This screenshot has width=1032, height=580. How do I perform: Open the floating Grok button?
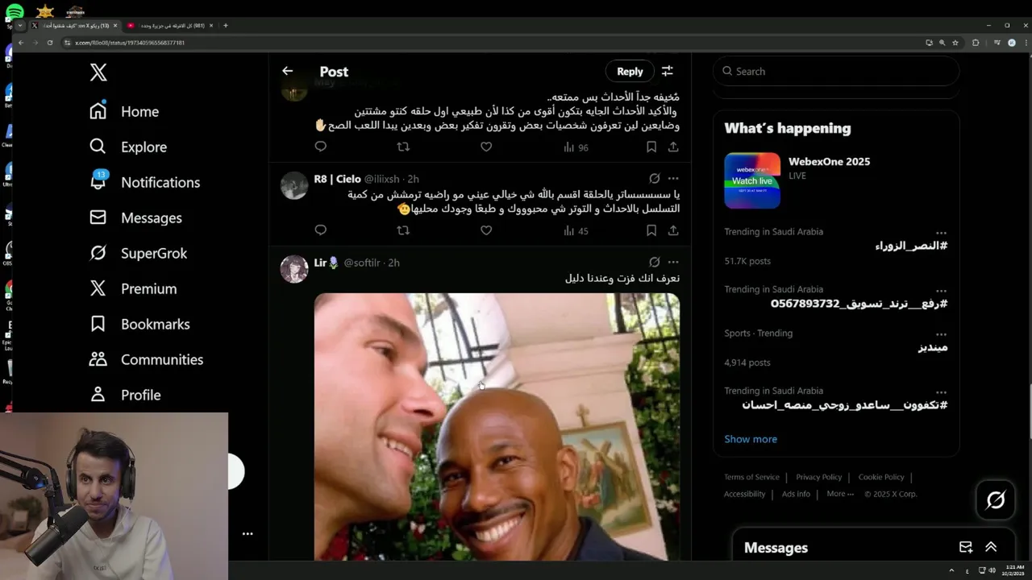[x=996, y=500]
